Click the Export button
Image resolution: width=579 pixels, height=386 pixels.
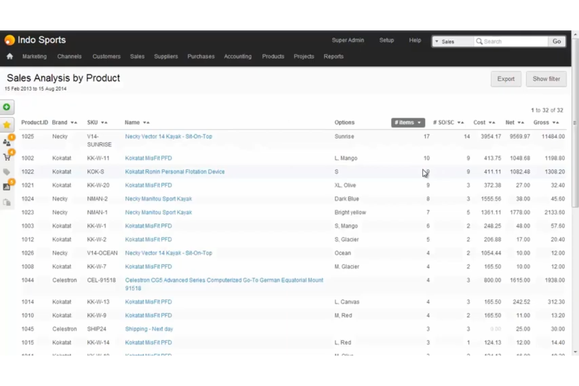pos(506,79)
